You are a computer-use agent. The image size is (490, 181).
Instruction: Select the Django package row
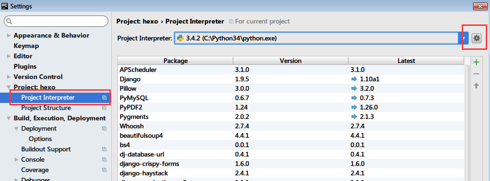coord(291,79)
